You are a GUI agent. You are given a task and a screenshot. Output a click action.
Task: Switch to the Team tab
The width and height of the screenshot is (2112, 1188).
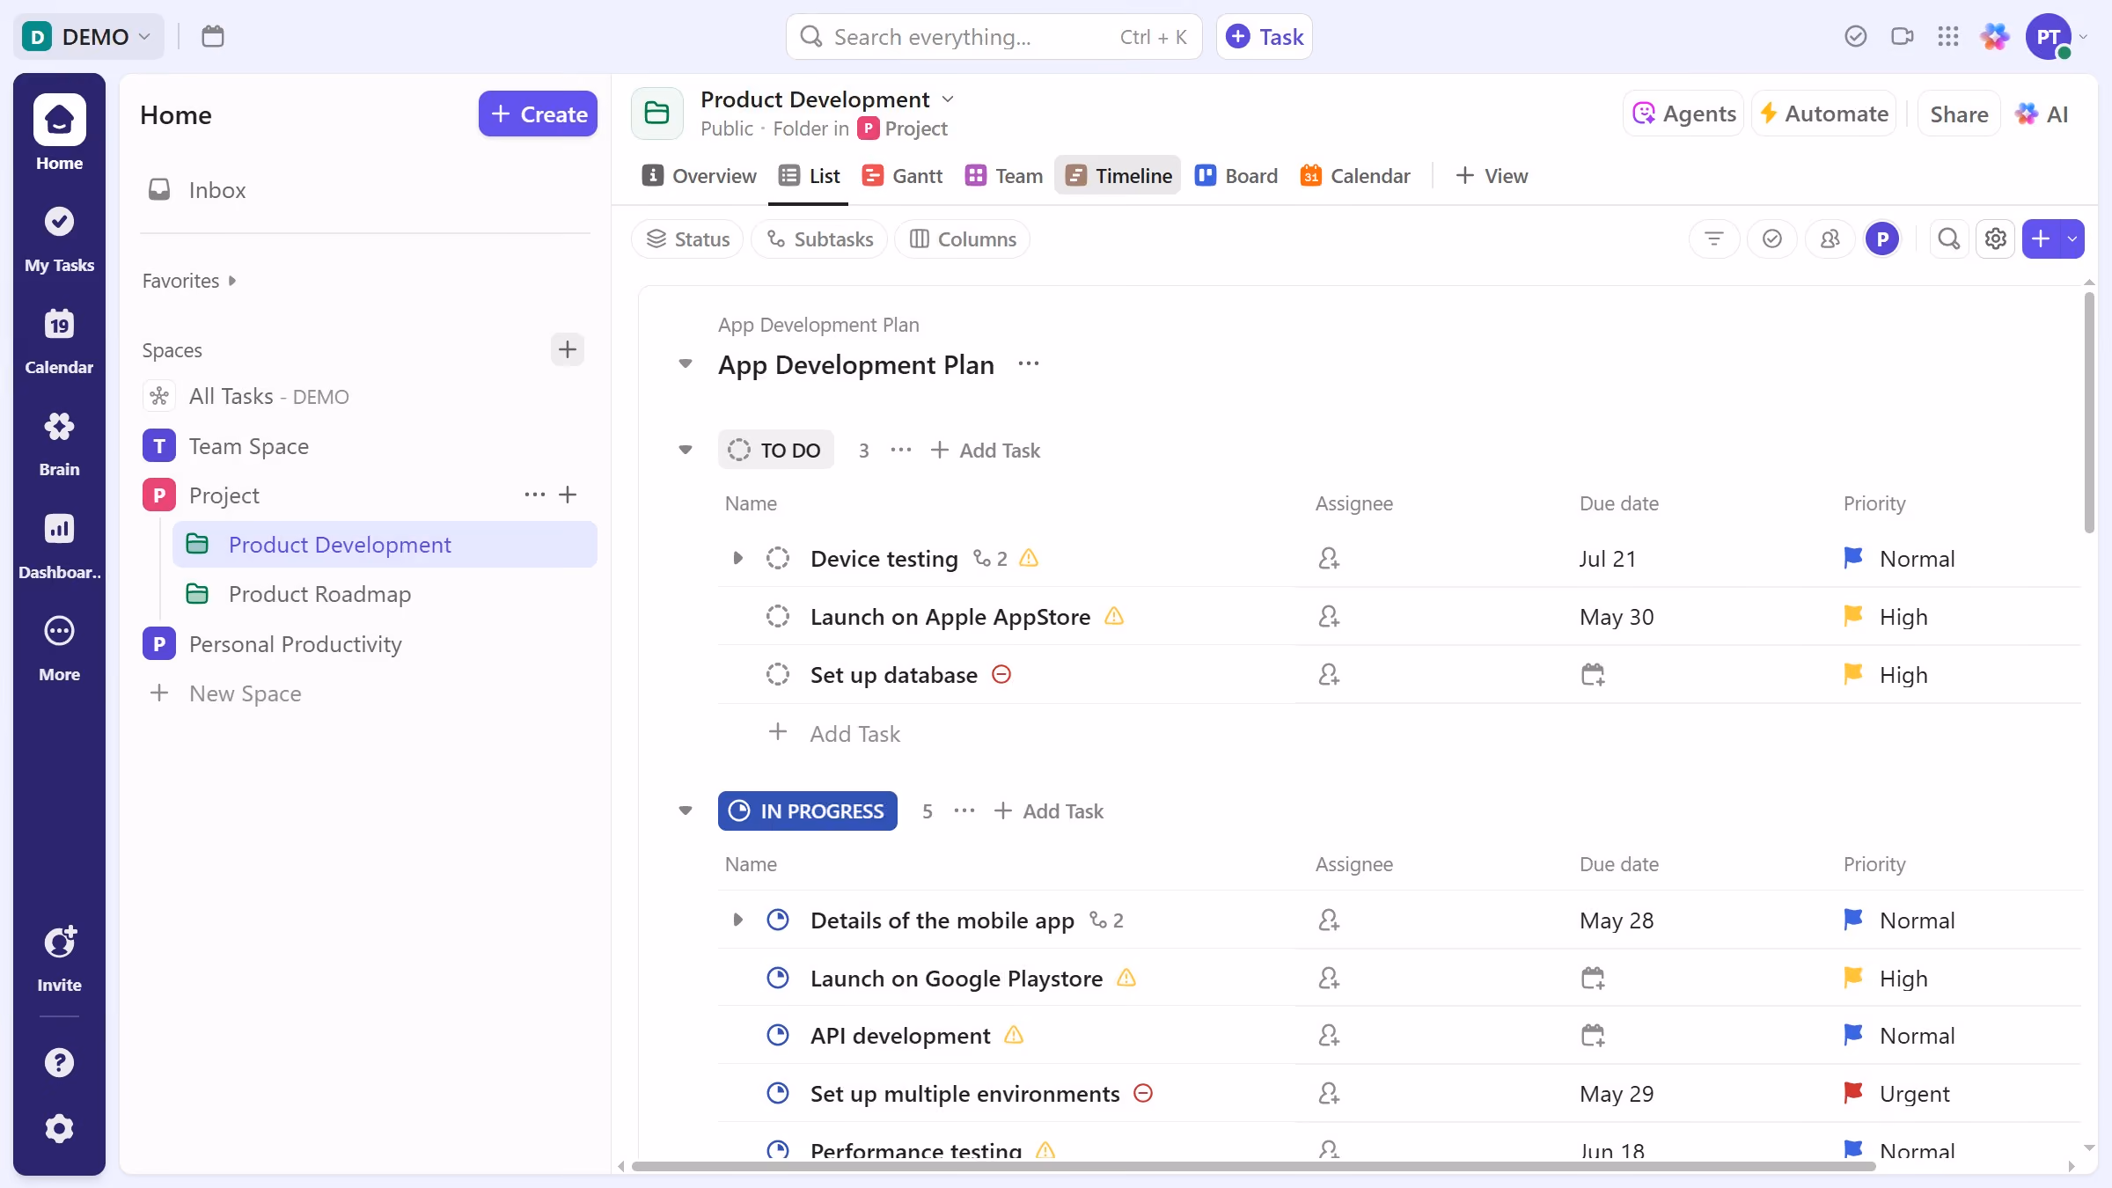1004,176
